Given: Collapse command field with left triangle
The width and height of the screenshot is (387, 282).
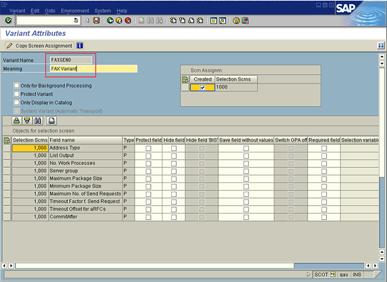Looking at the screenshot, I should 87,20.
